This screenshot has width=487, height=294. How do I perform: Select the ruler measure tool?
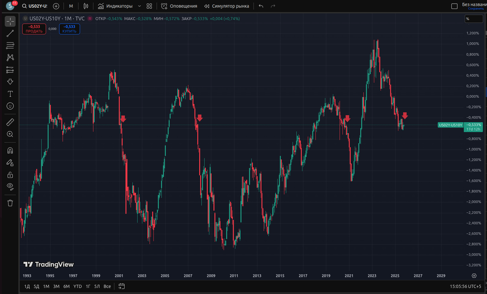pyautogui.click(x=10, y=122)
